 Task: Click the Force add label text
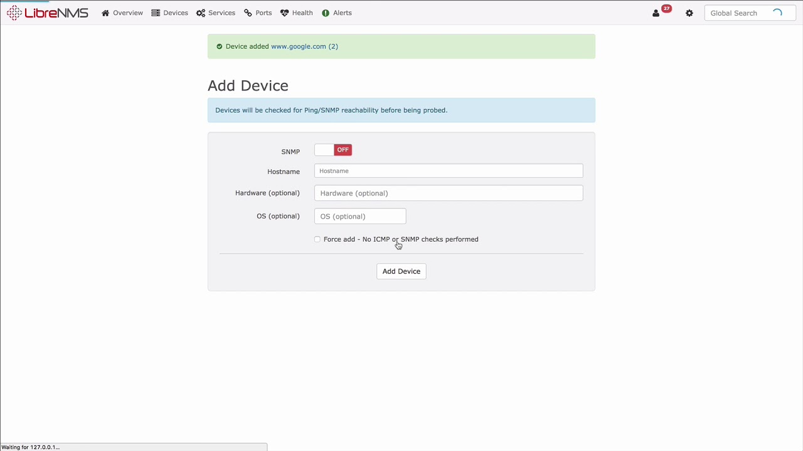[401, 239]
